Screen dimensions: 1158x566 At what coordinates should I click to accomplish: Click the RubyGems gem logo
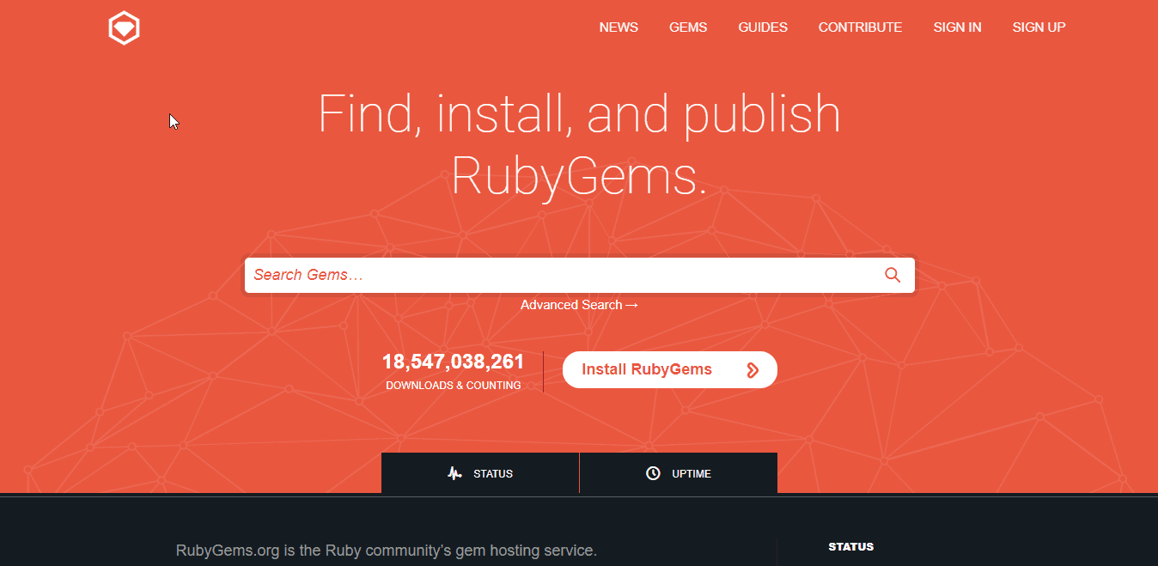124,27
